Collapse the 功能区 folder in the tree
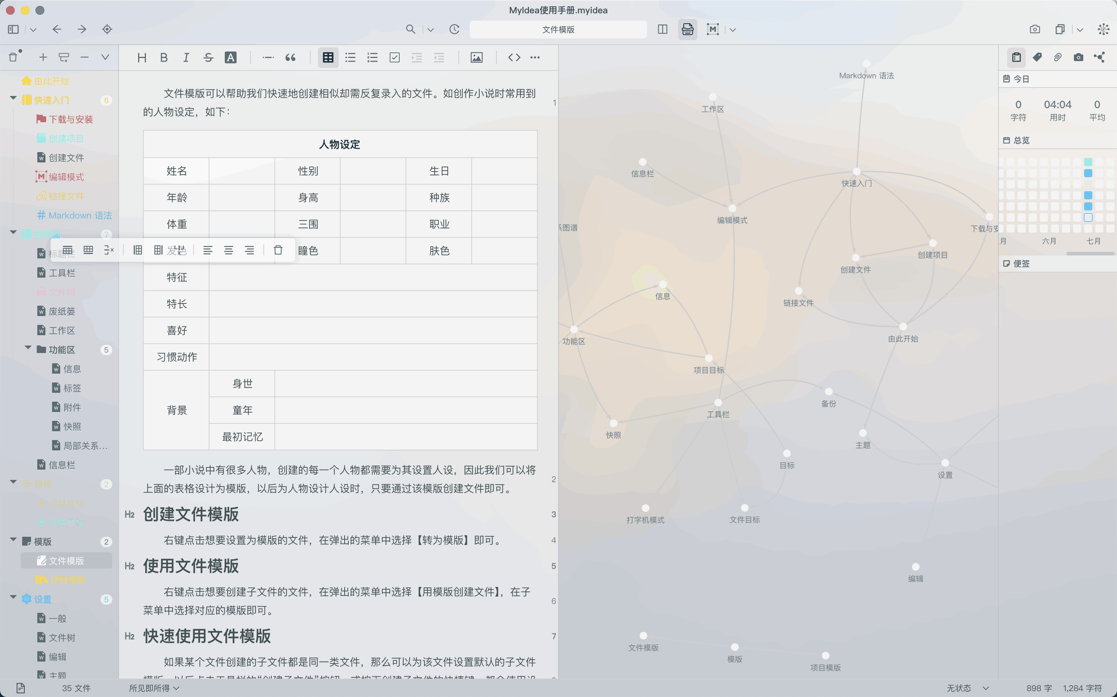This screenshot has height=697, width=1117. (x=28, y=348)
